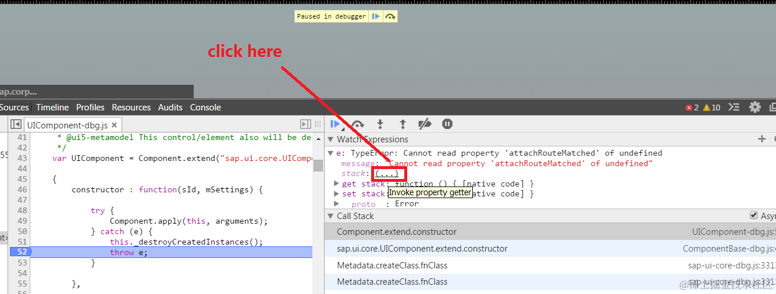The width and height of the screenshot is (776, 294).
Task: Add a new watch expression
Action: pos(761,139)
